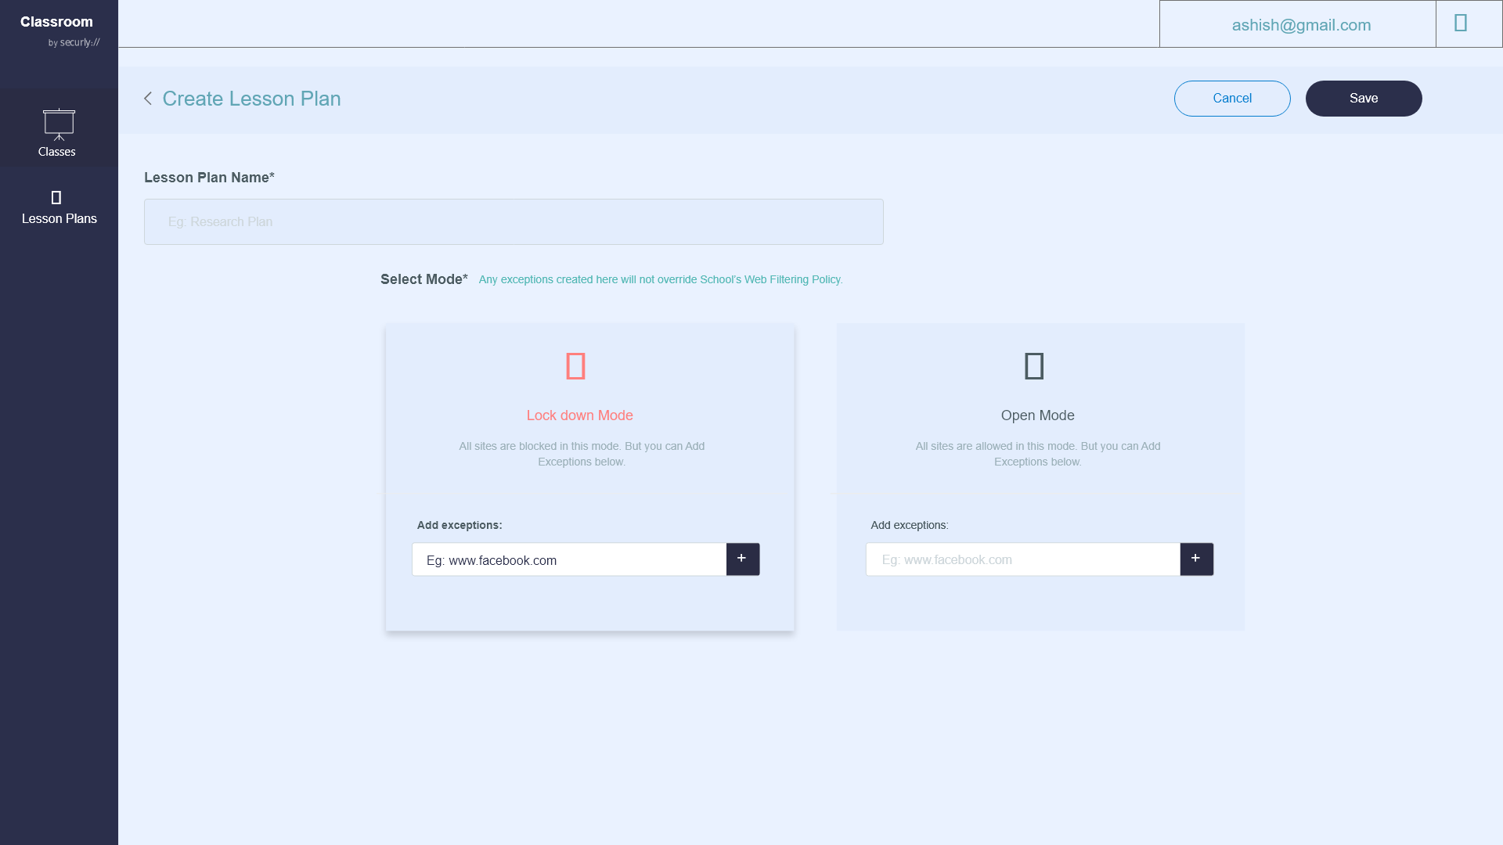Click the Lesson Plans sidebar icon
This screenshot has height=845, width=1503.
pos(56,198)
